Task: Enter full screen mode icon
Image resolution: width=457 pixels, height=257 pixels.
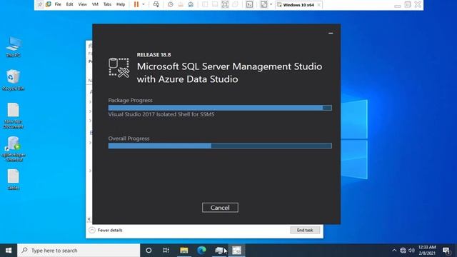Action: pyautogui.click(x=225, y=4)
